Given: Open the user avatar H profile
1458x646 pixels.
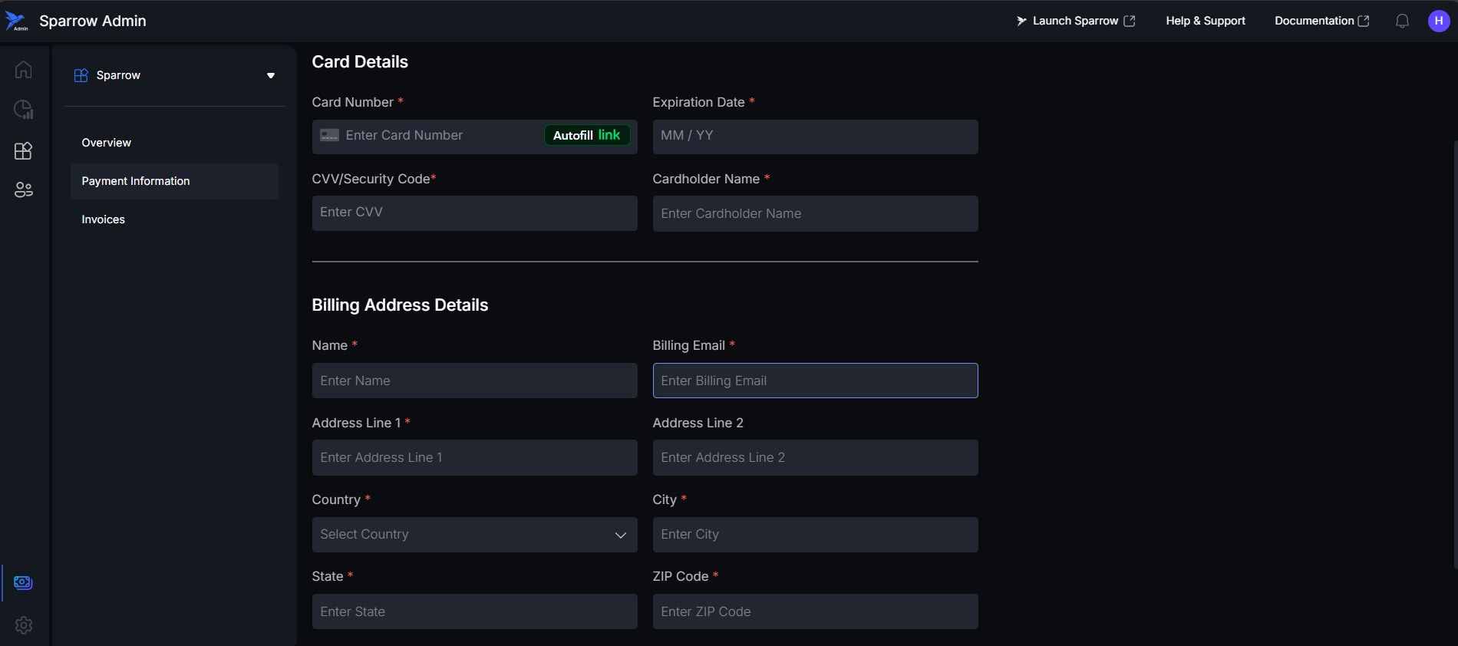Looking at the screenshot, I should 1438,21.
